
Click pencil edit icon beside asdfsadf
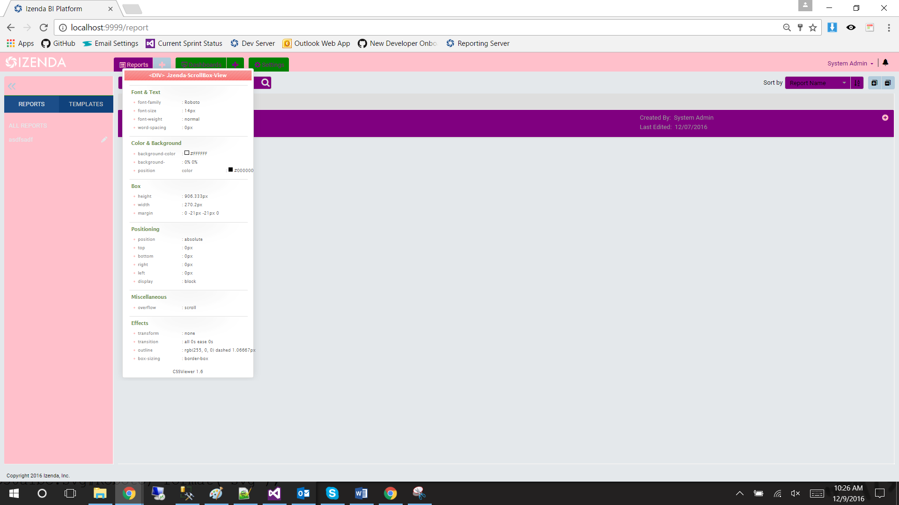104,139
